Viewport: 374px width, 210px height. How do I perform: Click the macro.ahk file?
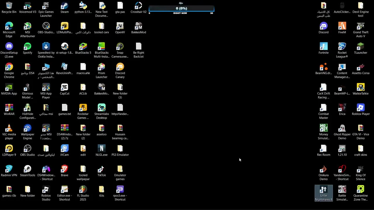(x=83, y=69)
